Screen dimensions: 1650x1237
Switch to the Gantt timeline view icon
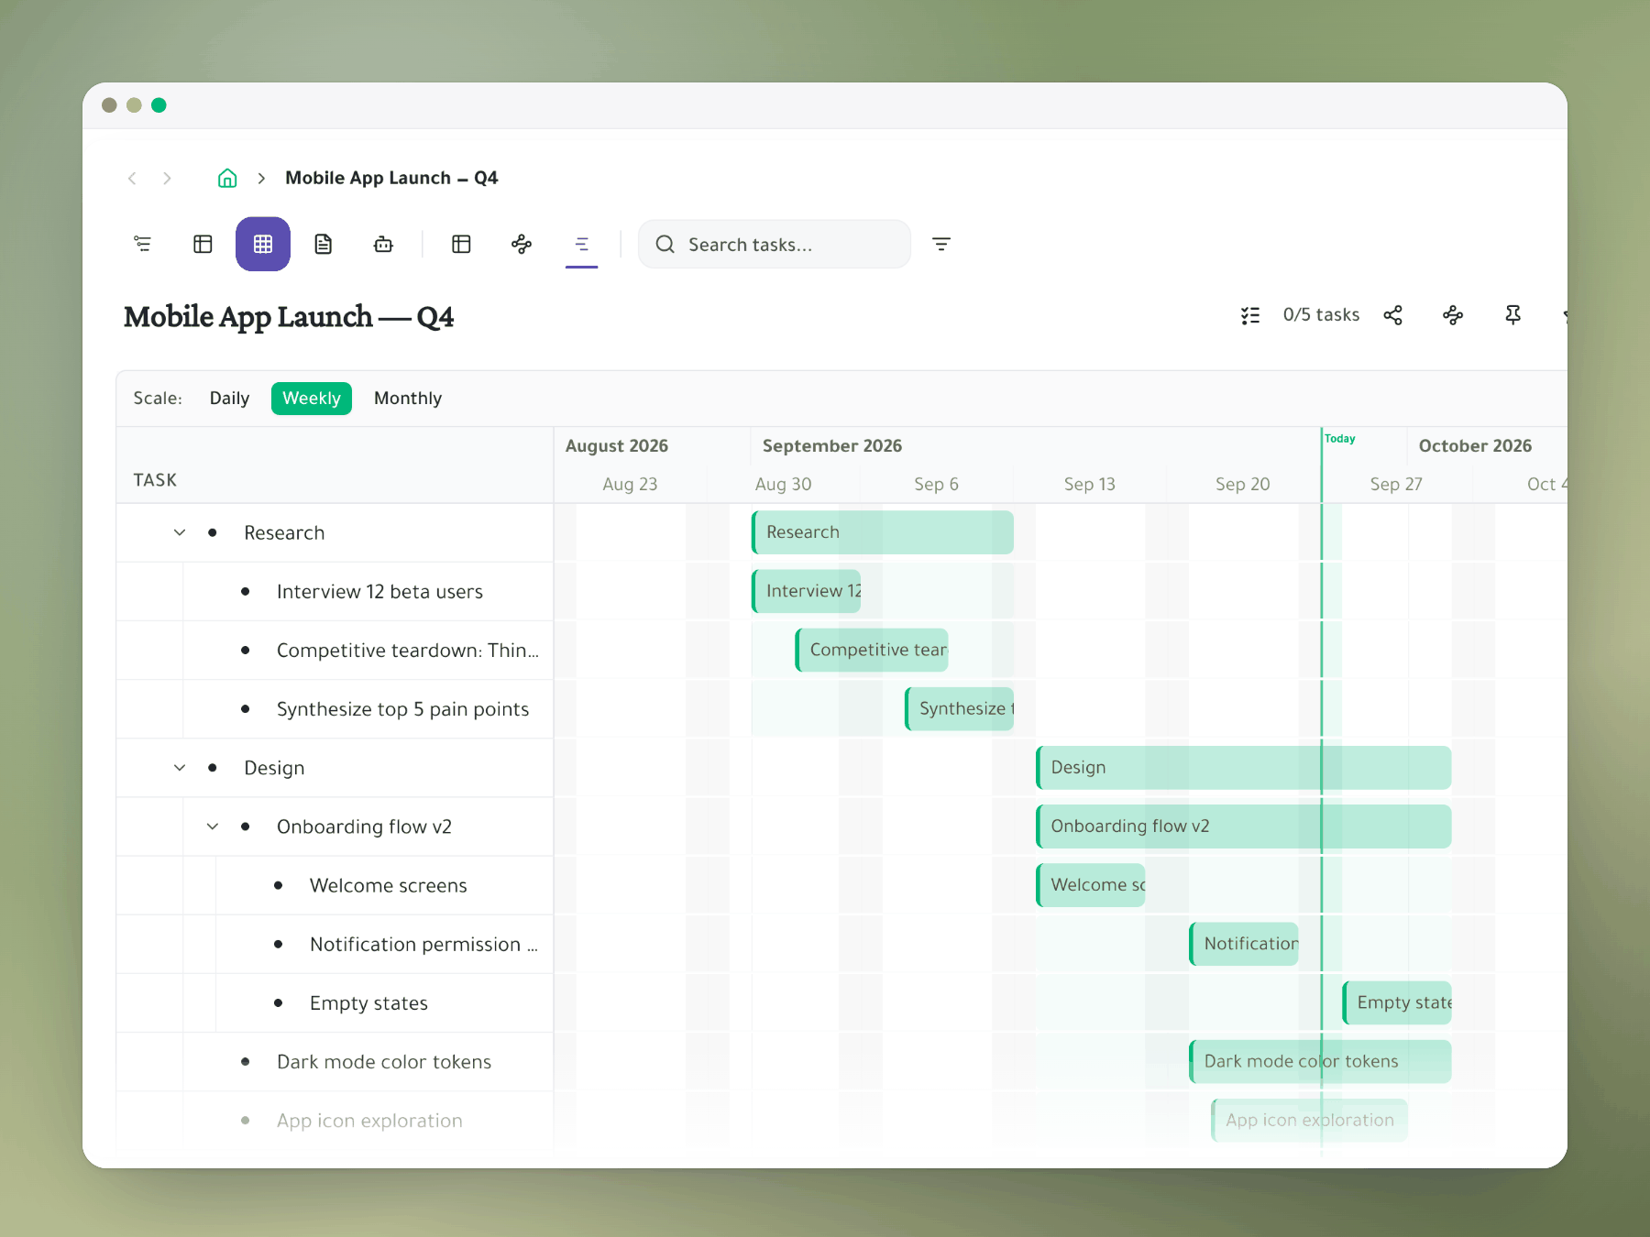[582, 244]
